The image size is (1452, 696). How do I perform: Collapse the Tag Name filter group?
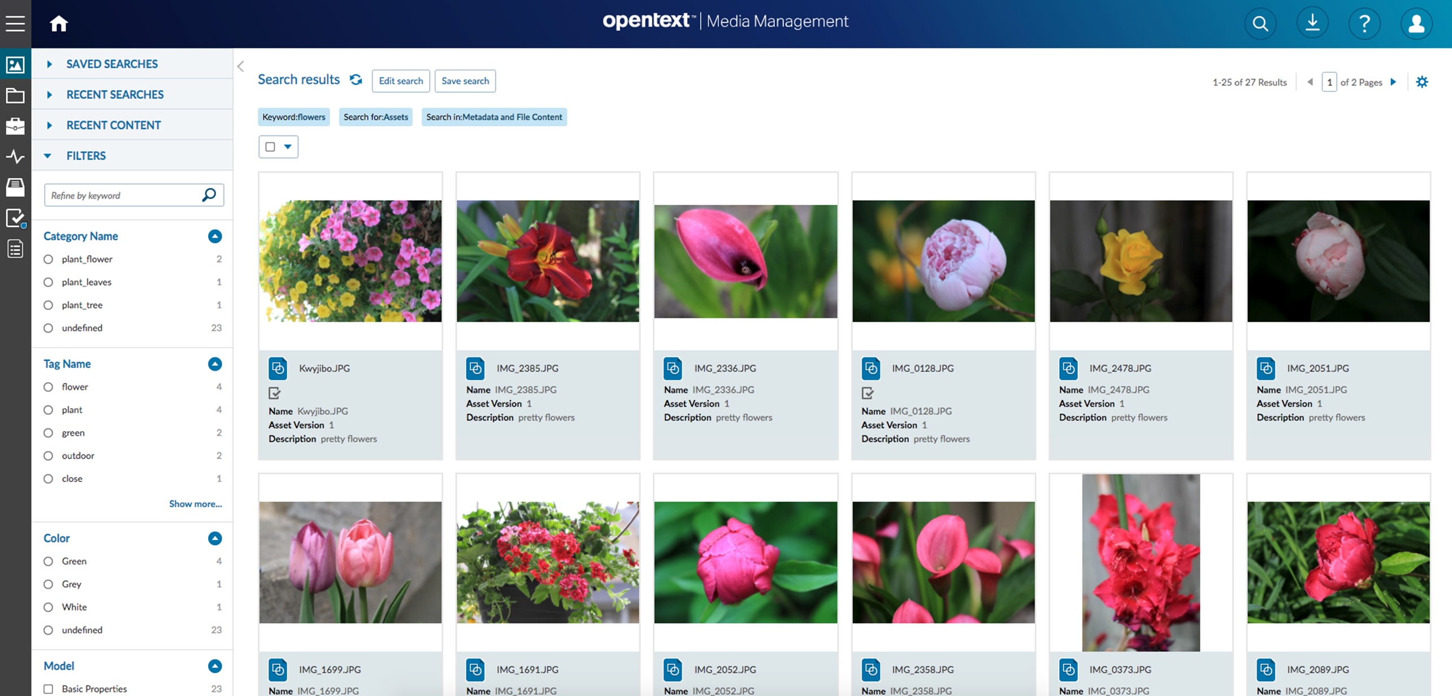pyautogui.click(x=215, y=364)
